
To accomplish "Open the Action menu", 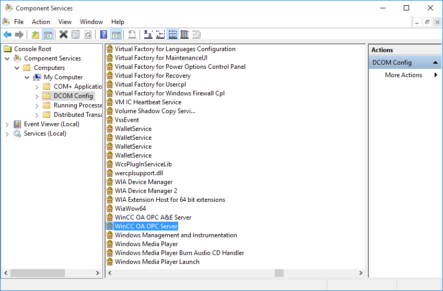I will 41,22.
